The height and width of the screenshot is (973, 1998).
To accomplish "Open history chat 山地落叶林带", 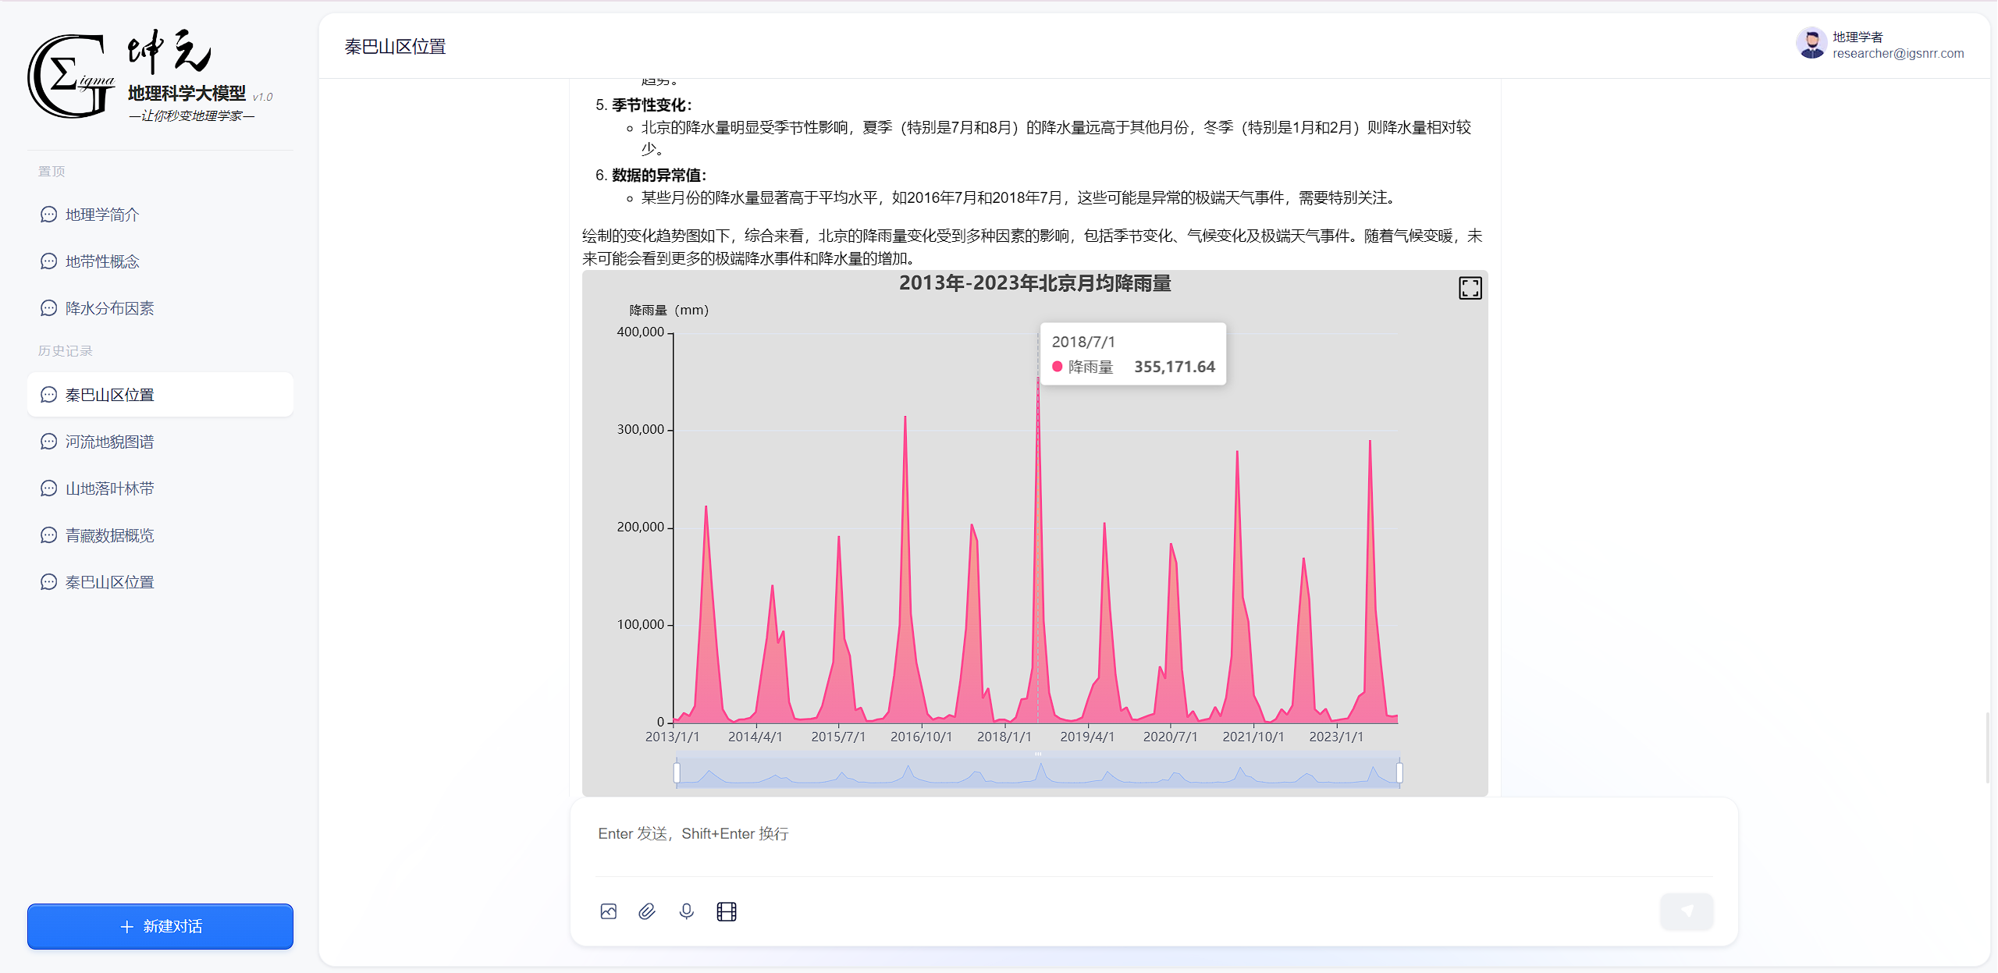I will [x=109, y=488].
